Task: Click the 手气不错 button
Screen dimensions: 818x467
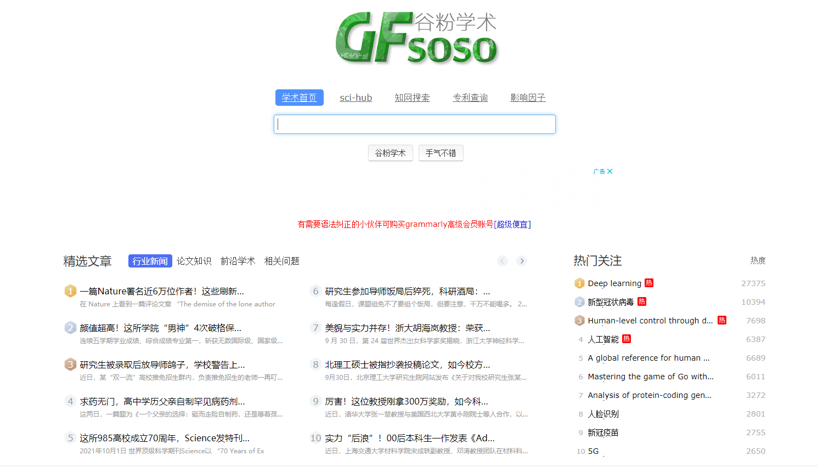Action: [441, 153]
